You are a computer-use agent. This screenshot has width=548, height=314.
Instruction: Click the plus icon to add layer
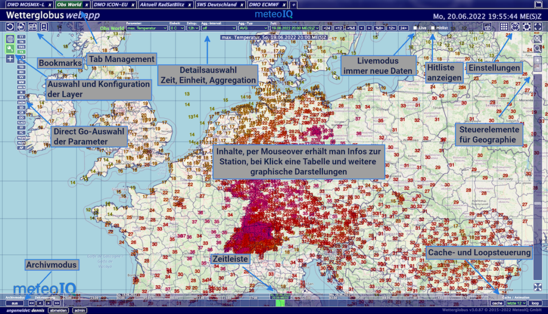(x=10, y=58)
